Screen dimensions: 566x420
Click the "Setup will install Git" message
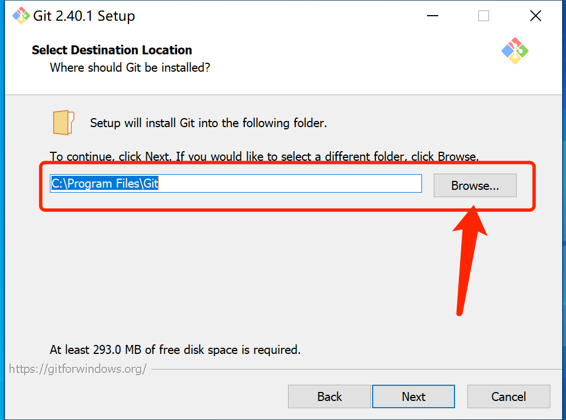(208, 123)
